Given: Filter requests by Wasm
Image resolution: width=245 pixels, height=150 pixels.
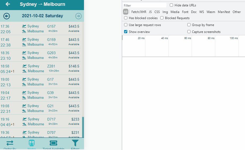Looking at the screenshot, I should tap(211, 12).
